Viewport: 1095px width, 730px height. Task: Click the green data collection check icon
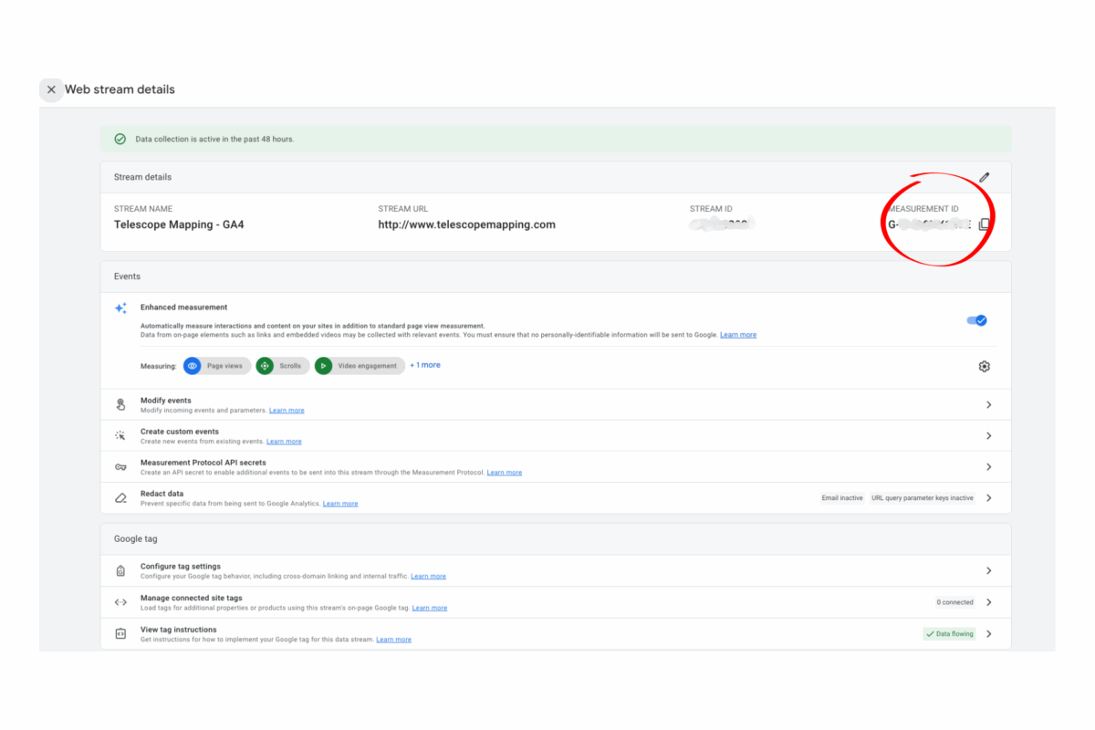(x=120, y=139)
